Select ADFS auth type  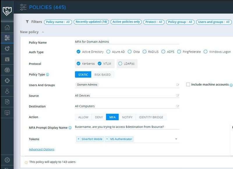pos(163,52)
